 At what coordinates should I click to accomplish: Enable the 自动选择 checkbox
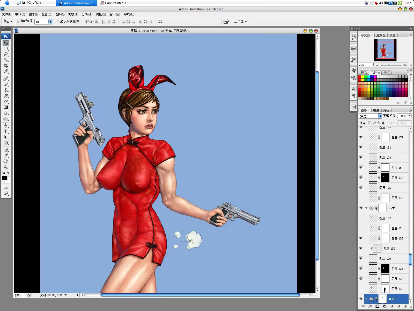[18, 22]
